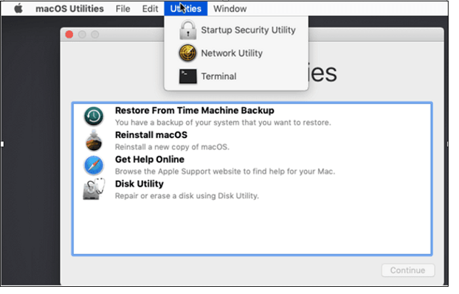Choose Network Utility menu entry

coord(236,53)
